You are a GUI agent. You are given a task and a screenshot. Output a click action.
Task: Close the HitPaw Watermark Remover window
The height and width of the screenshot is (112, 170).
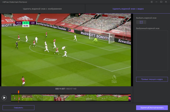[167, 2]
